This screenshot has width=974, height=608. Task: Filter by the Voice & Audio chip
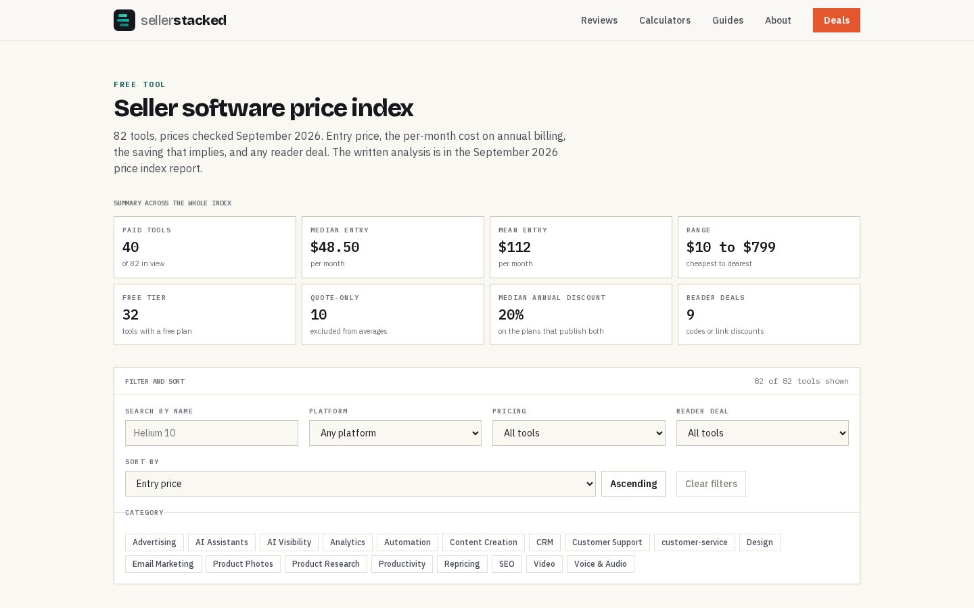coord(601,564)
